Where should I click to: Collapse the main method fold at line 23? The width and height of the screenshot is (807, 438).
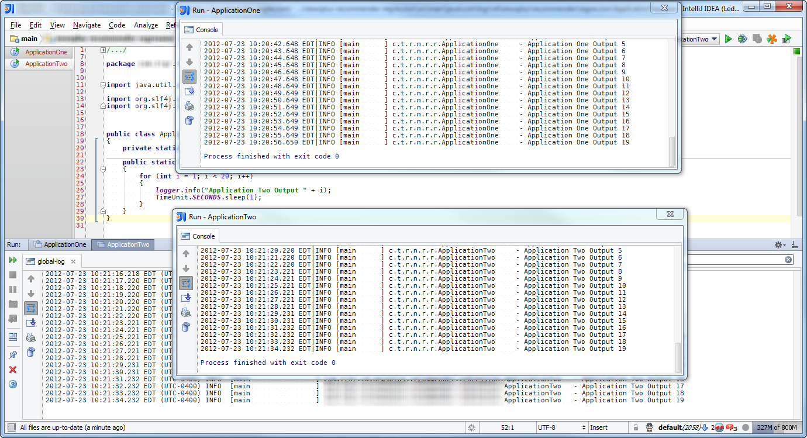pos(104,169)
